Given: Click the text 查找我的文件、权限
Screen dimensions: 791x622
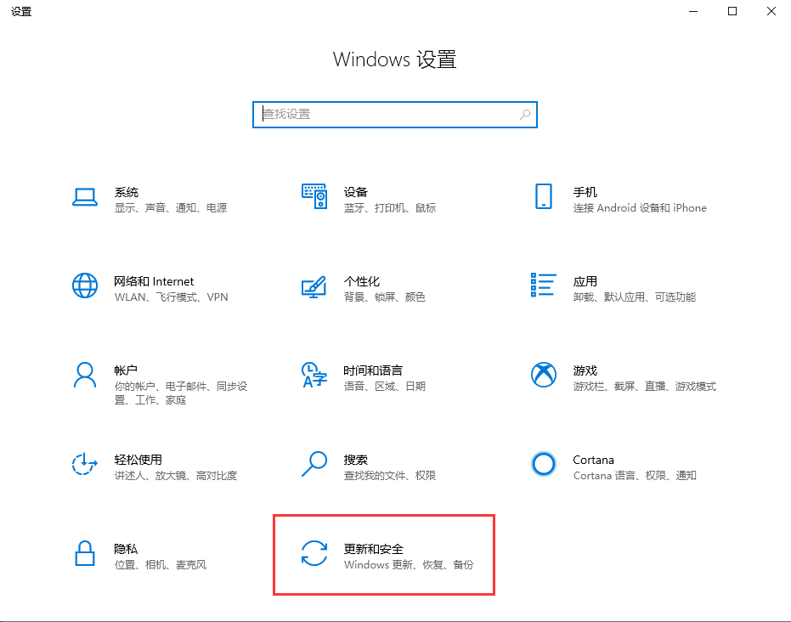Looking at the screenshot, I should 389,476.
